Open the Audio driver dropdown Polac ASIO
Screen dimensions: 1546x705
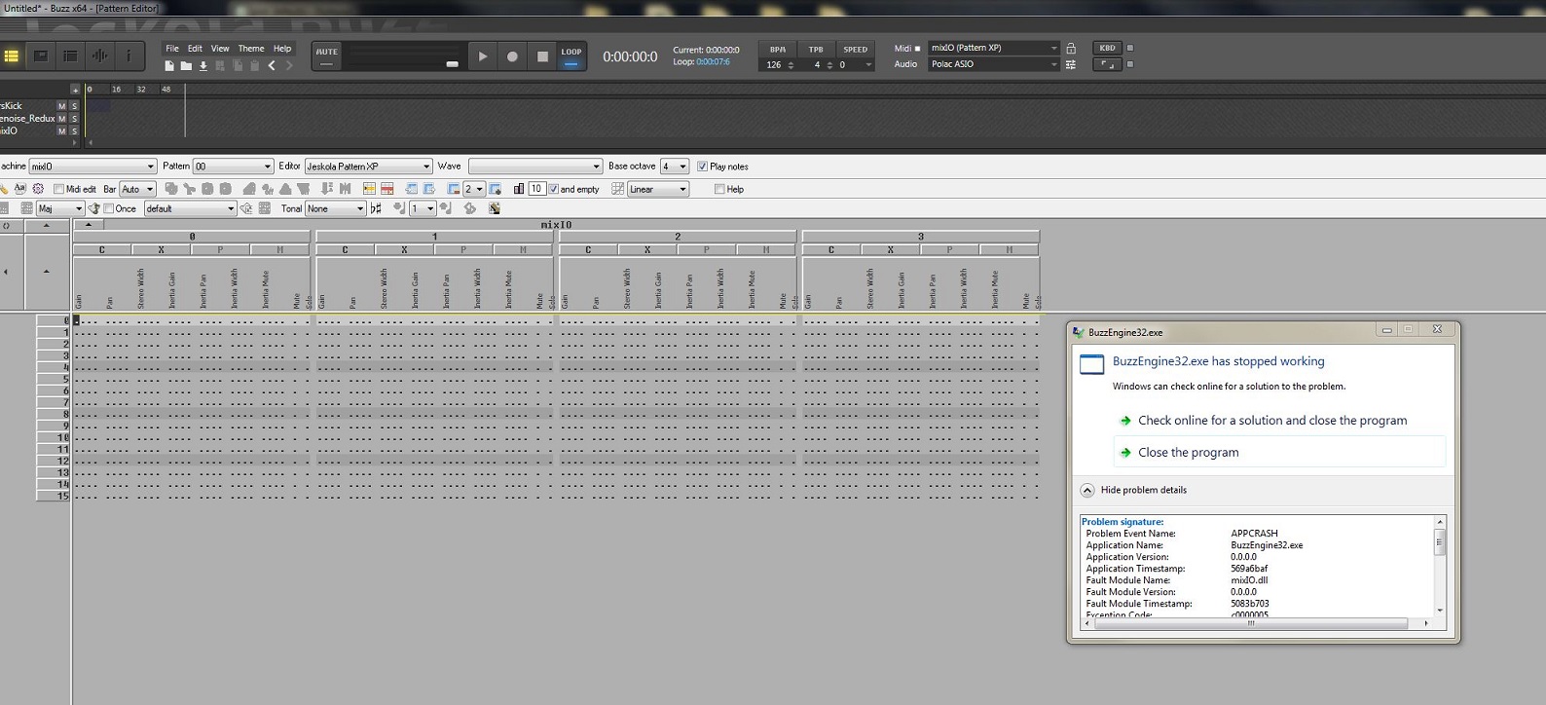993,64
